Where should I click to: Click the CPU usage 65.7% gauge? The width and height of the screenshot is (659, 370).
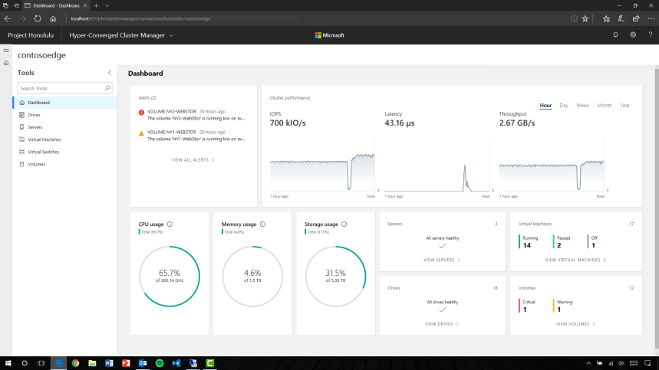[x=170, y=277]
